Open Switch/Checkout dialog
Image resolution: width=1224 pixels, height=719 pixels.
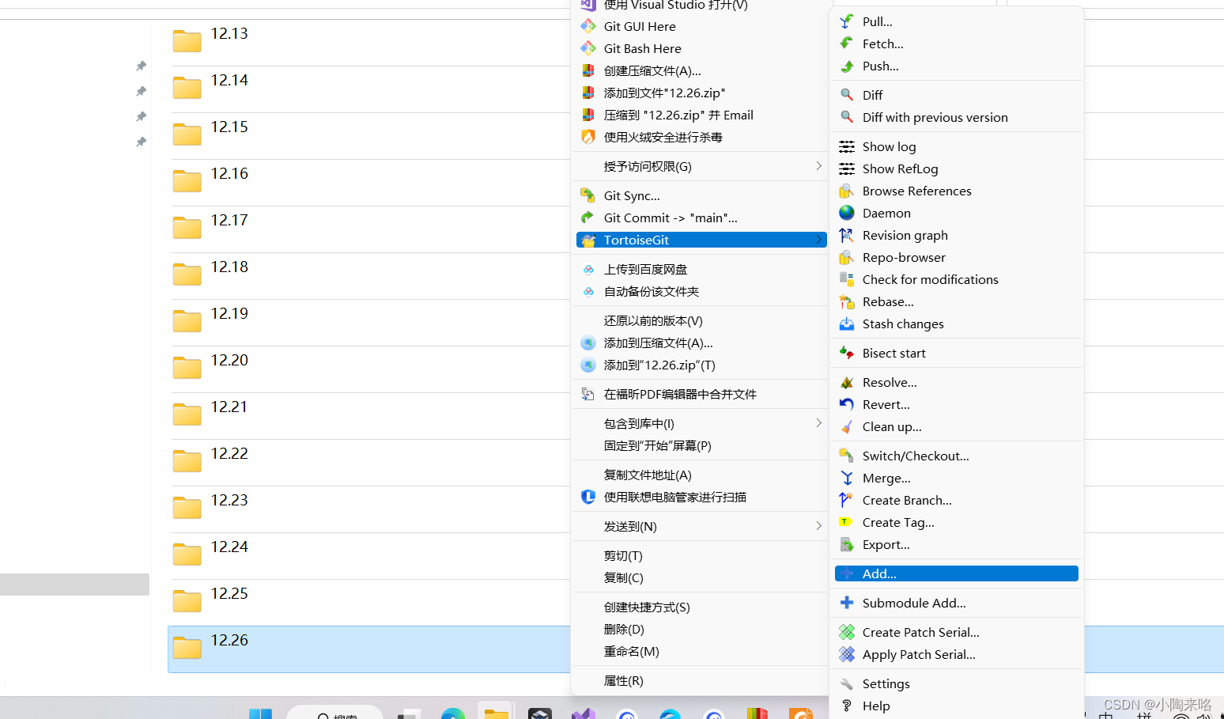pos(915,456)
